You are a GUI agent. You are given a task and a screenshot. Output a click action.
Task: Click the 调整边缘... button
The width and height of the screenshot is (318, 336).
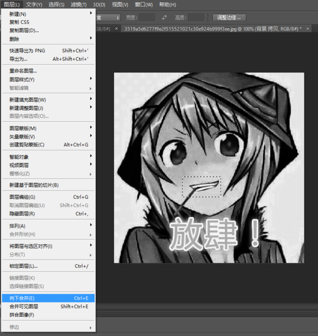pyautogui.click(x=229, y=18)
